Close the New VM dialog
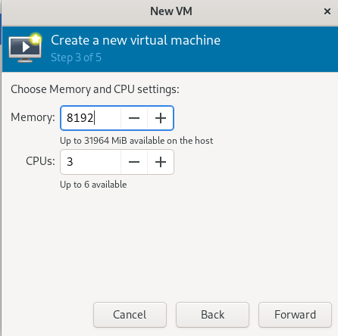 327,11
